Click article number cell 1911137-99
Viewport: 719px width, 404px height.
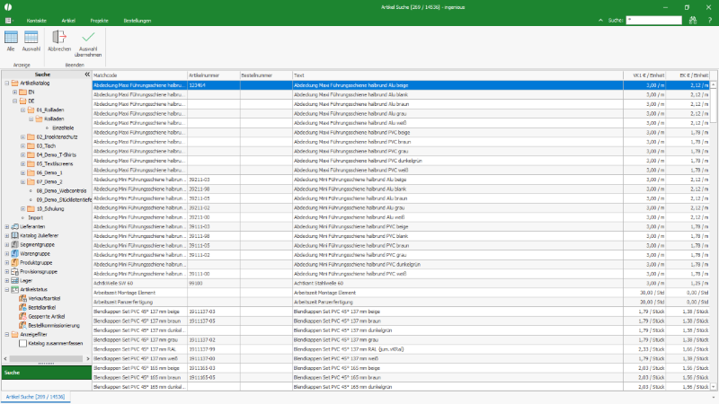tap(214, 349)
